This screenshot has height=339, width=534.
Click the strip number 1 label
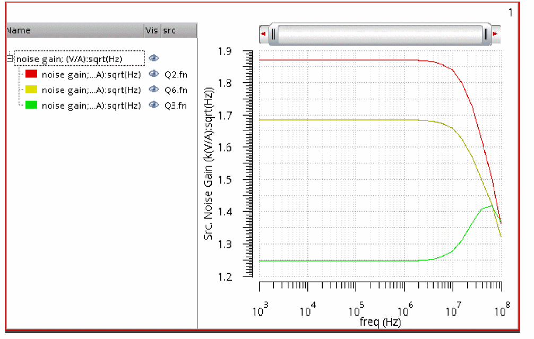click(x=511, y=13)
